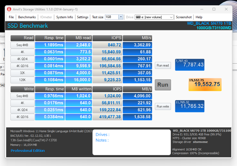Screen dimensions: 237x166
Task: Click the SSD Benchmark heading
Action: pyautogui.click(x=28, y=26)
